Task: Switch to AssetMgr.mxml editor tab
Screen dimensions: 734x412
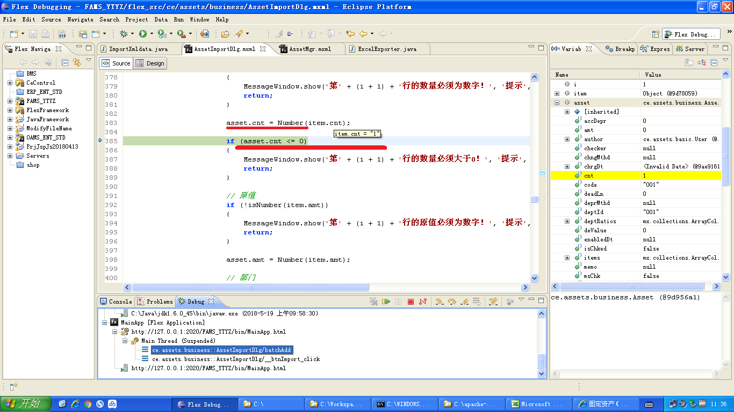Action: tap(310, 49)
